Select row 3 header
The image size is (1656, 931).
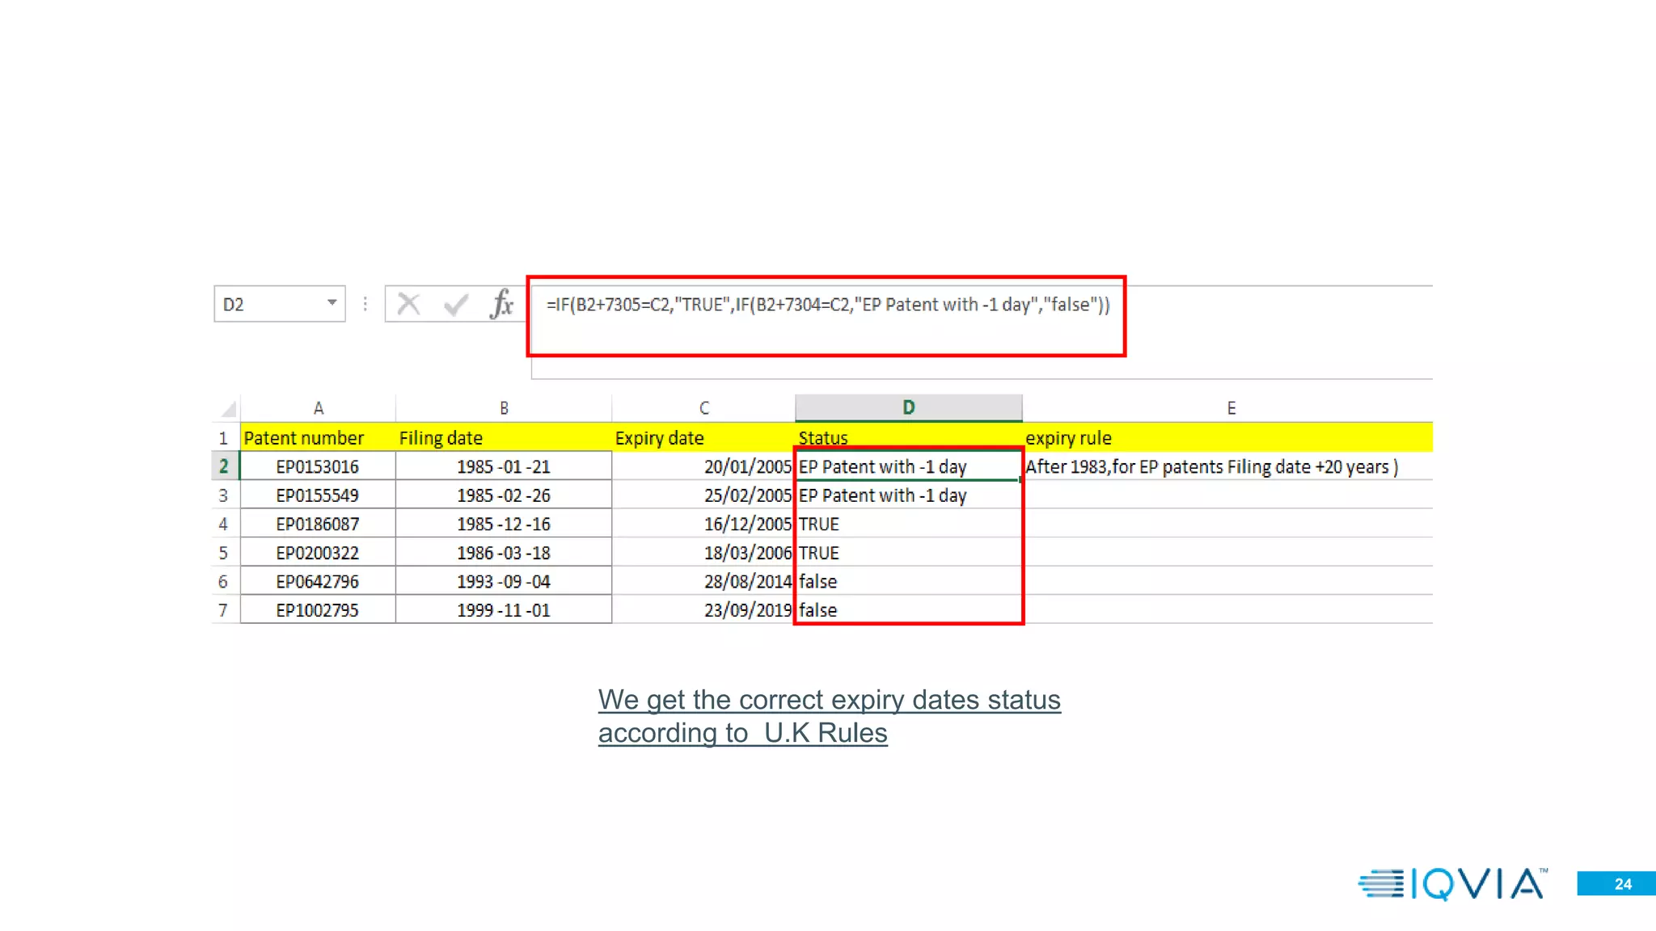(224, 495)
